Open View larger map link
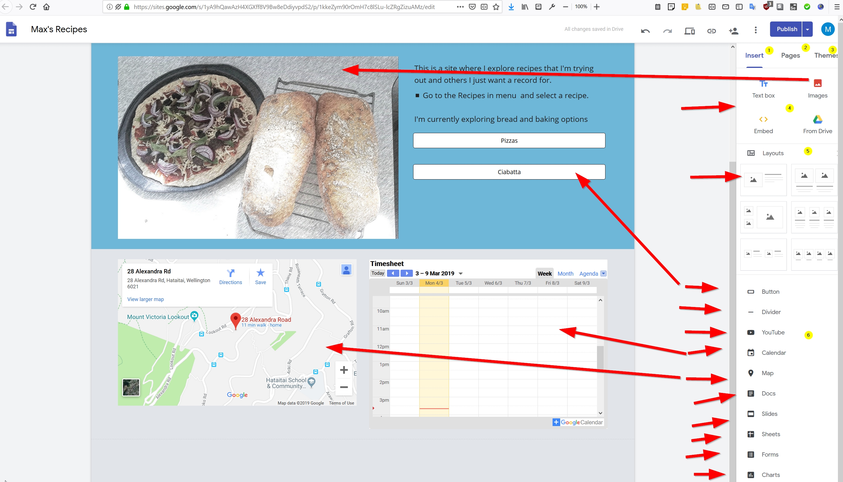The height and width of the screenshot is (482, 843). coord(145,299)
